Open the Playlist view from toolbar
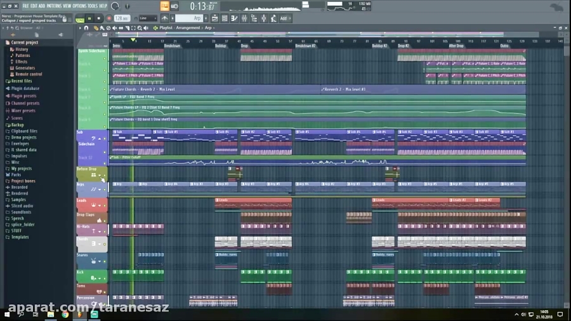The width and height of the screenshot is (571, 321). (215, 18)
